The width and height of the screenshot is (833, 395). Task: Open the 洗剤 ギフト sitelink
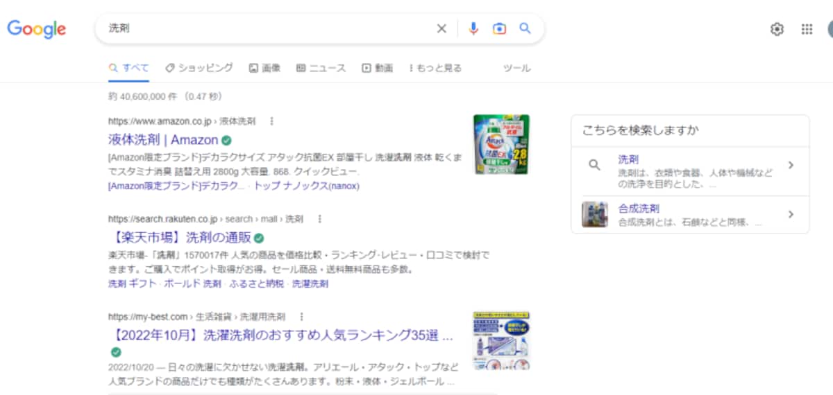(x=133, y=284)
